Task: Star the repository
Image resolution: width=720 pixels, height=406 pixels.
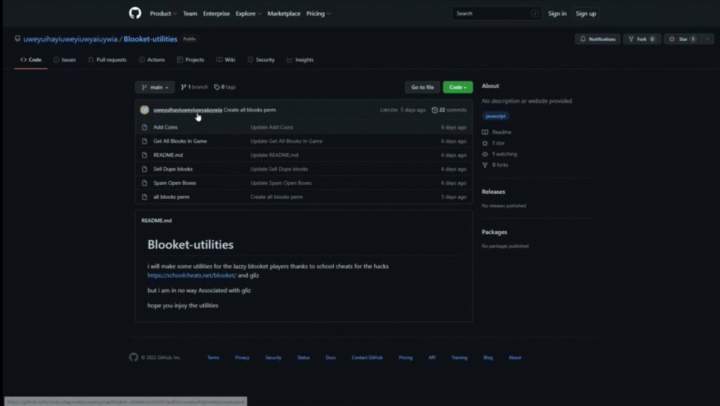Action: coord(682,39)
